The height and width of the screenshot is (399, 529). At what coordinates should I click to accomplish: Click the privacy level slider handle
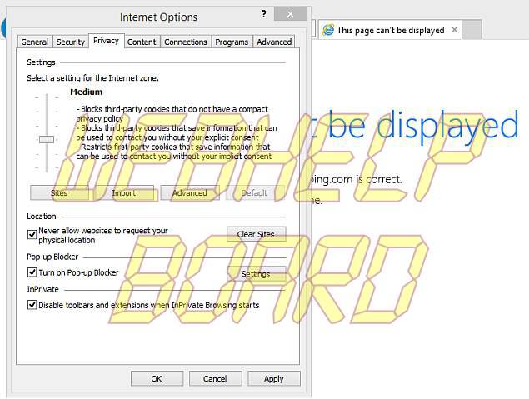pyautogui.click(x=47, y=139)
